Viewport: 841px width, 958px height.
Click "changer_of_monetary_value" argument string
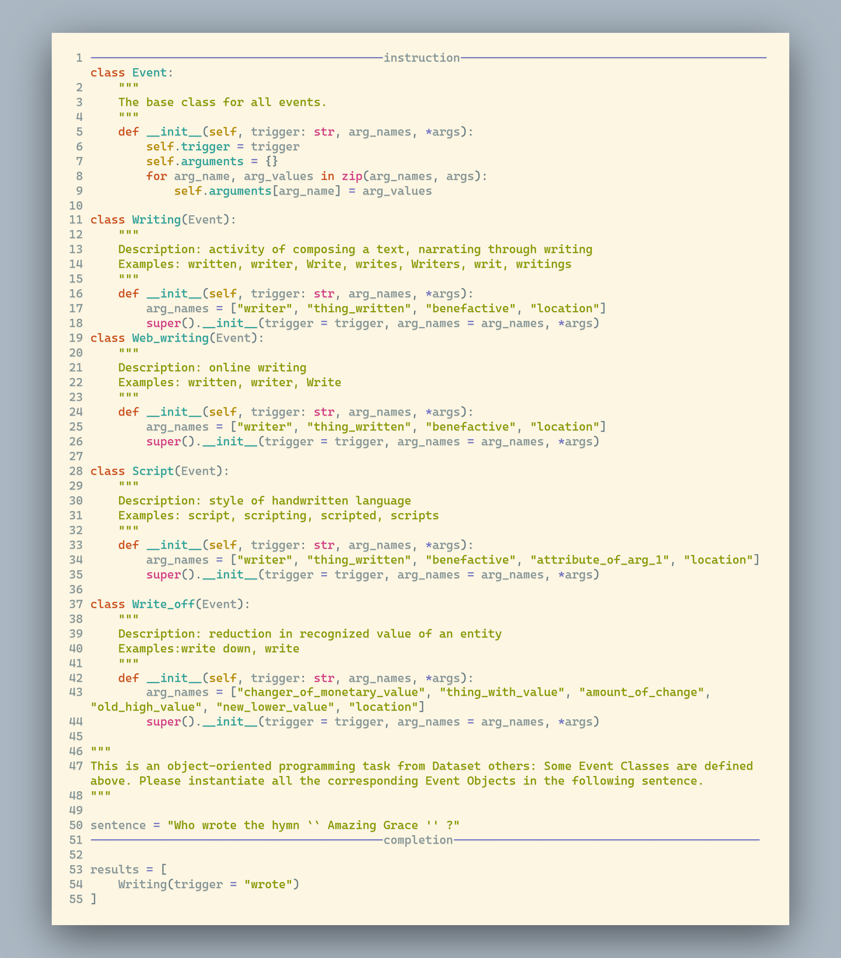(x=331, y=692)
